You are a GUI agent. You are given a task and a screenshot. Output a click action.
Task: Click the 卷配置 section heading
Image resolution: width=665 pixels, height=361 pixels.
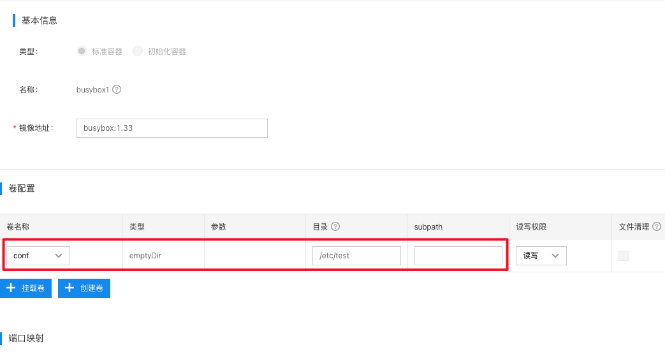[22, 188]
